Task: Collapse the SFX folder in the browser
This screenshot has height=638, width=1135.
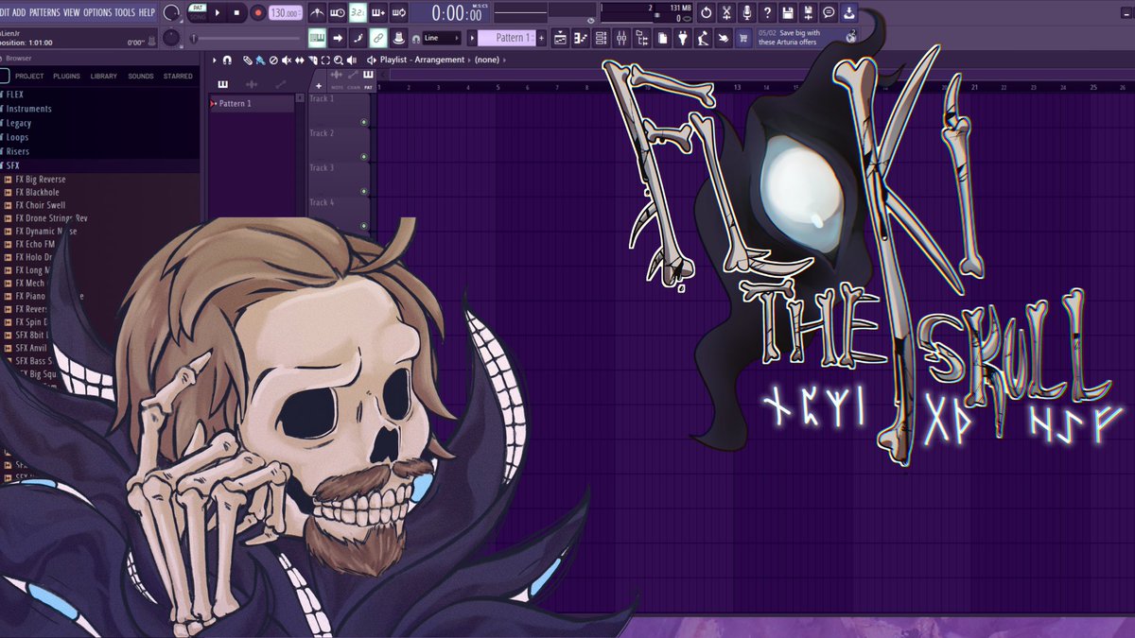Action: pyautogui.click(x=13, y=164)
